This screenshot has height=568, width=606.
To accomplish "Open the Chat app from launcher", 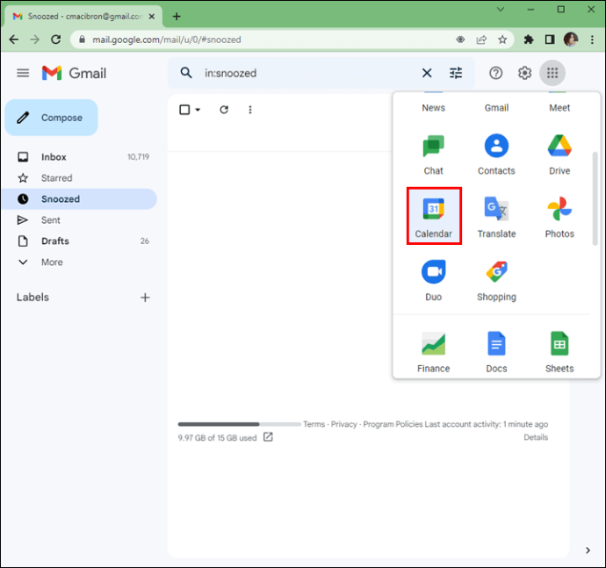I will coord(433,155).
